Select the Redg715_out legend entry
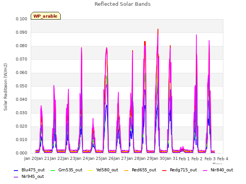This screenshot has height=184, width=246. (180, 170)
